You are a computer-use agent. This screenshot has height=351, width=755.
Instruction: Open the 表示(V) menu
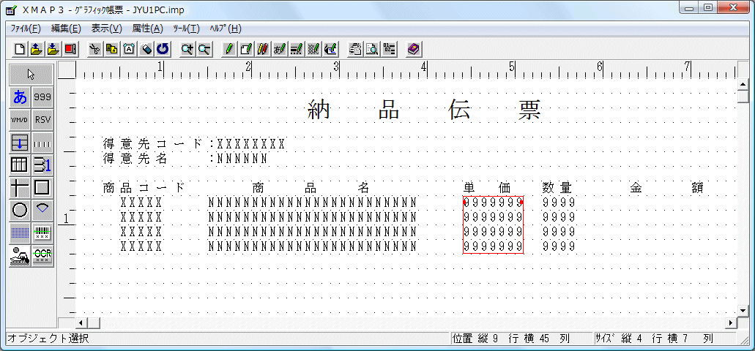pyautogui.click(x=107, y=29)
